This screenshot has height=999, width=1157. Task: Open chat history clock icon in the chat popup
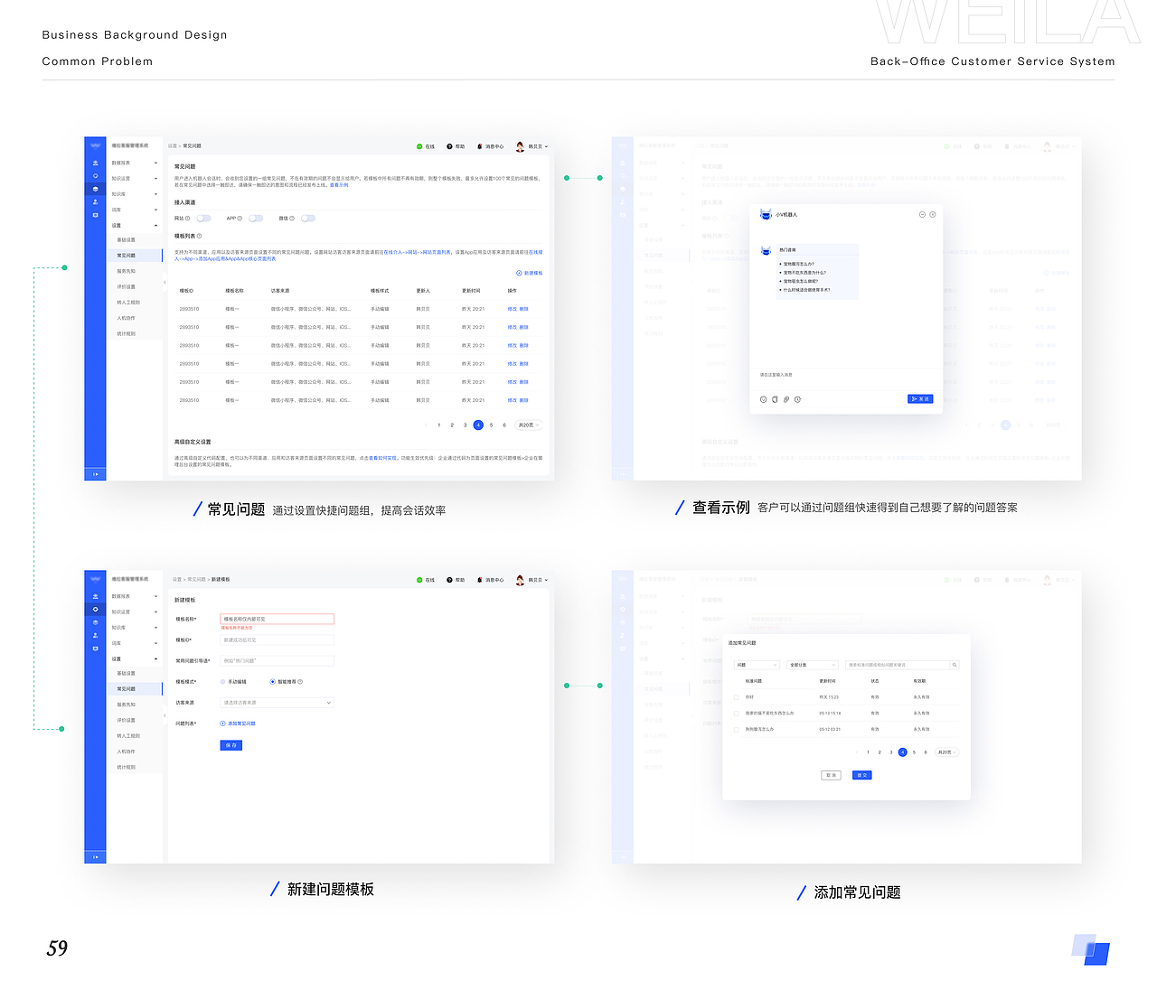[x=797, y=399]
